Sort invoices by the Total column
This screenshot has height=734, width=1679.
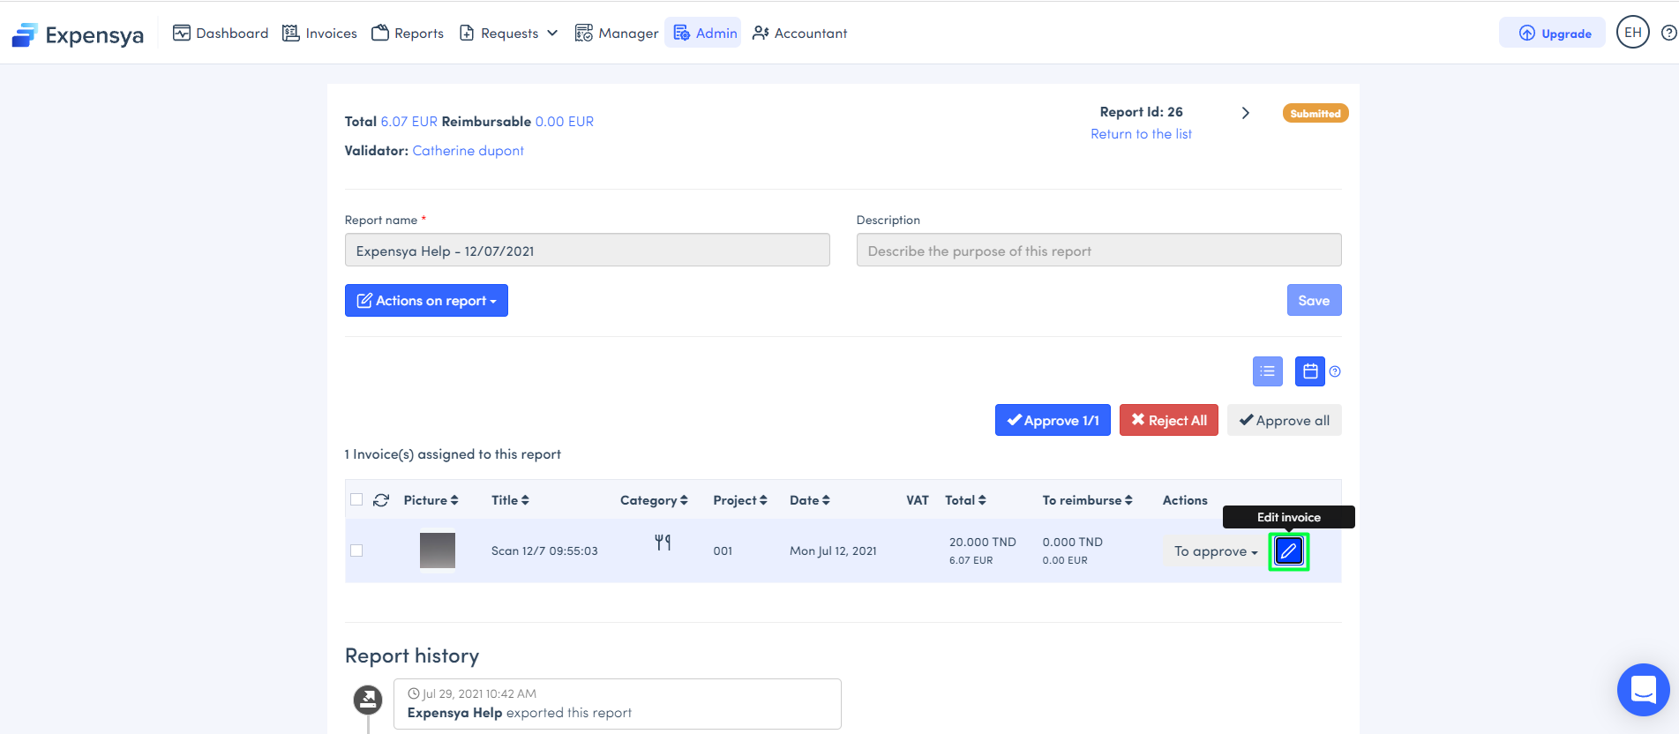tap(965, 500)
